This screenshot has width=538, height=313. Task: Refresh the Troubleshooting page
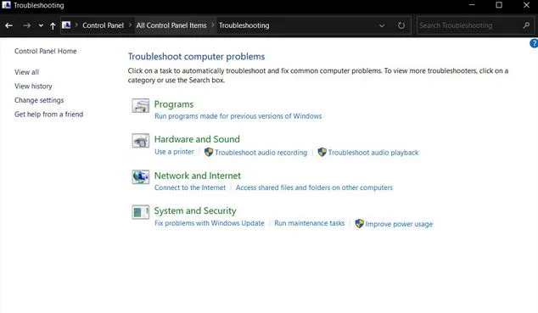(401, 25)
